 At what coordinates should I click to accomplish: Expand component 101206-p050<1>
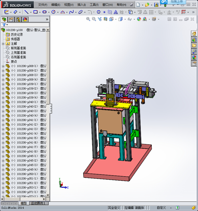[x=3, y=174]
